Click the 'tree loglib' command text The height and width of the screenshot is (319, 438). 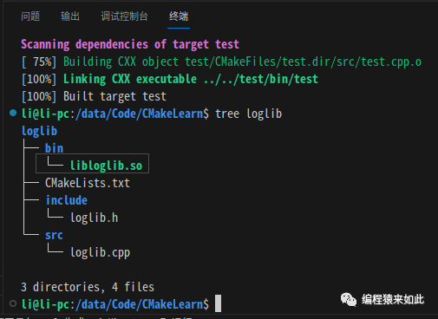[x=248, y=114]
